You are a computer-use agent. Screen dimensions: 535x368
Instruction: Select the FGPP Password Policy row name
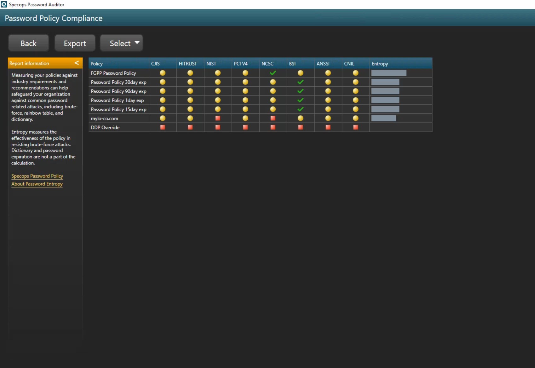[x=113, y=73]
